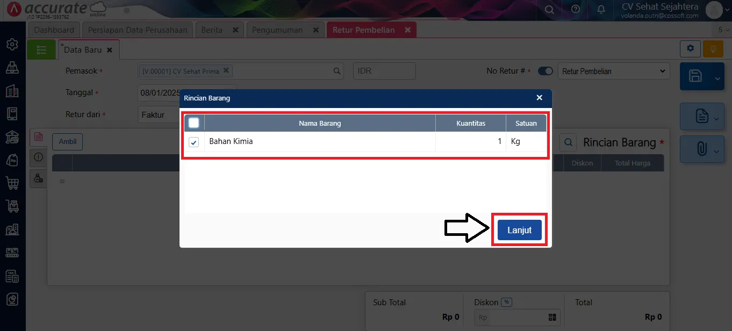Click the Tanggal date field
This screenshot has height=331, width=732.
(x=159, y=92)
